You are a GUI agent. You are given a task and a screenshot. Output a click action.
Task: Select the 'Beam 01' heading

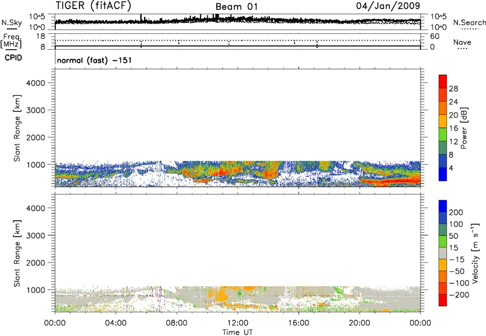[x=236, y=7]
